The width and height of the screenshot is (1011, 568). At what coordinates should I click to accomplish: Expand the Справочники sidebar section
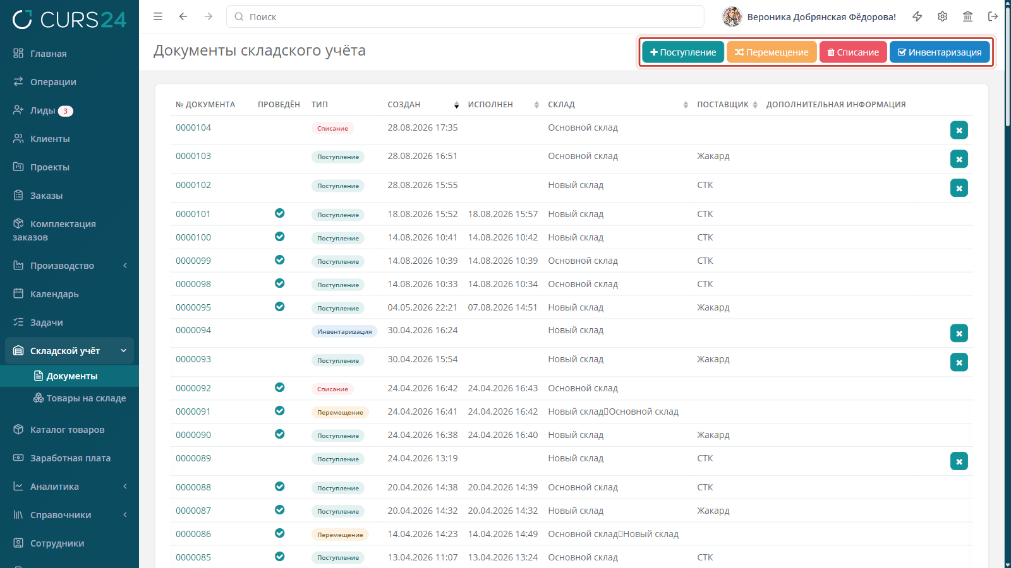[70, 515]
